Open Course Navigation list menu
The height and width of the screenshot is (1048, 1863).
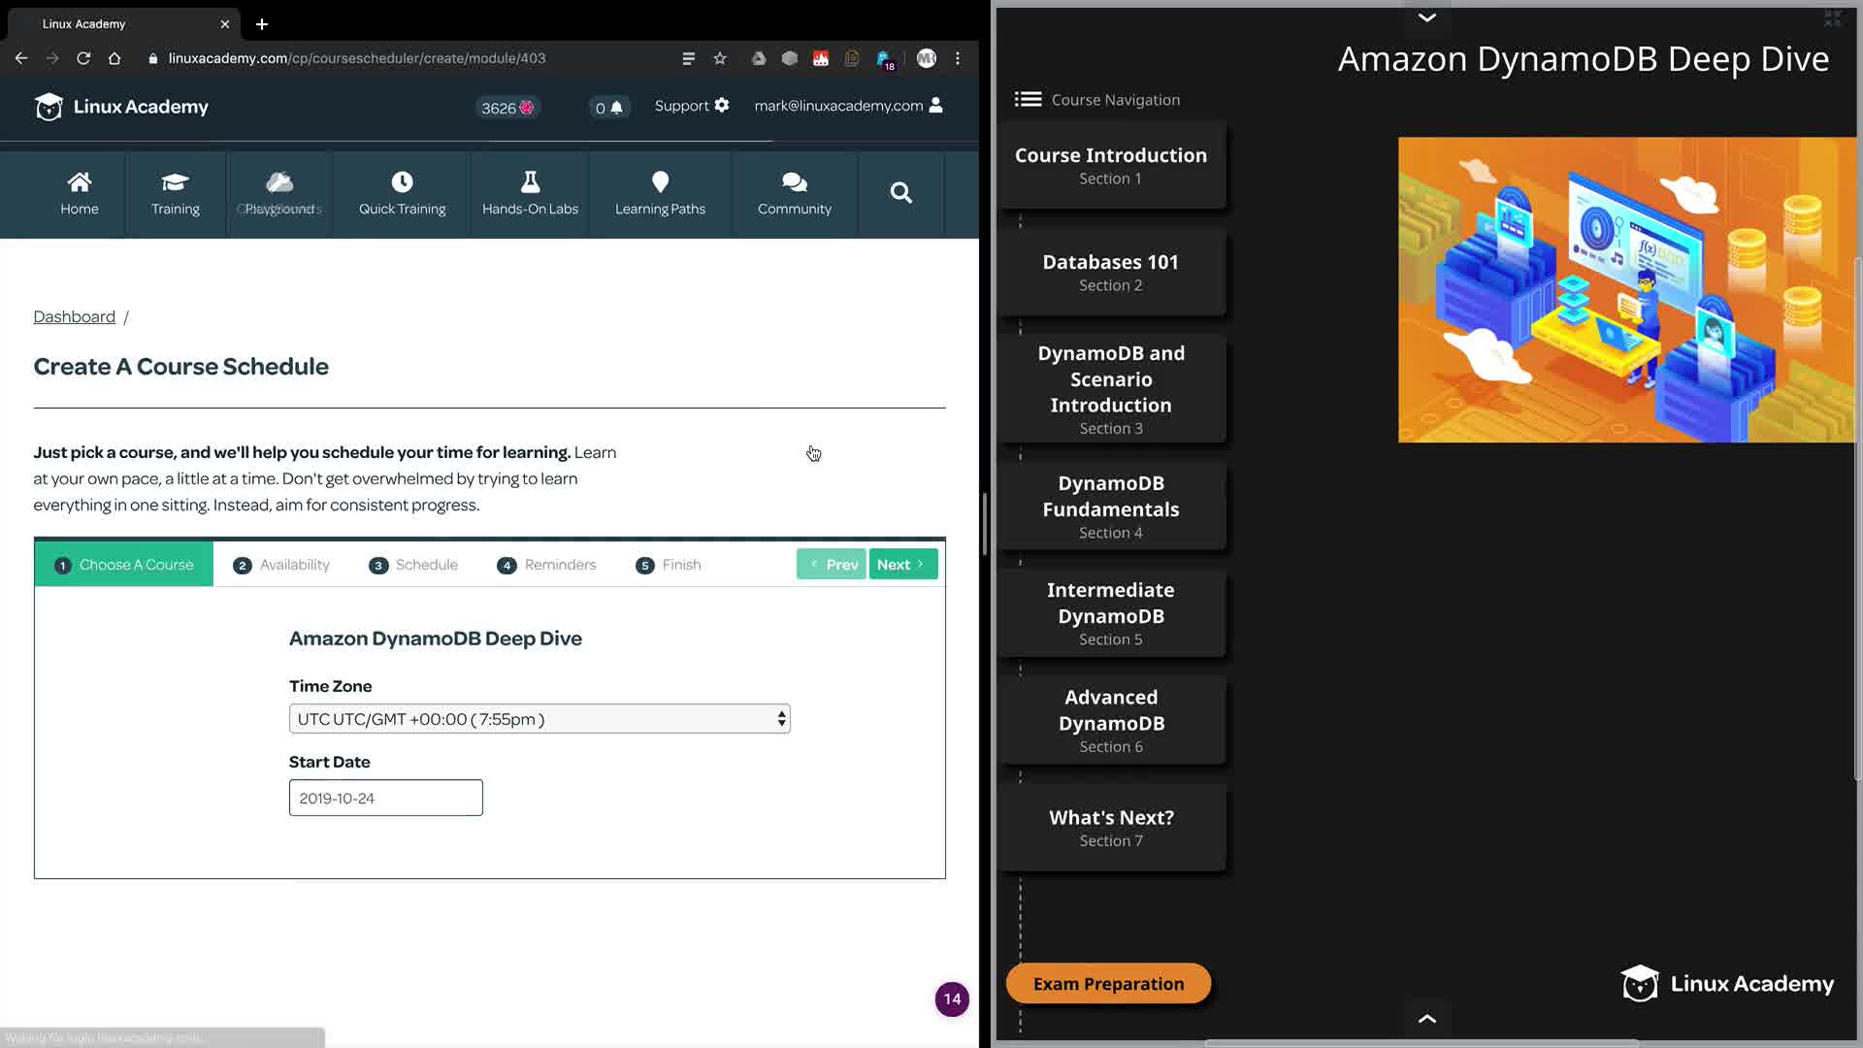tap(1028, 99)
